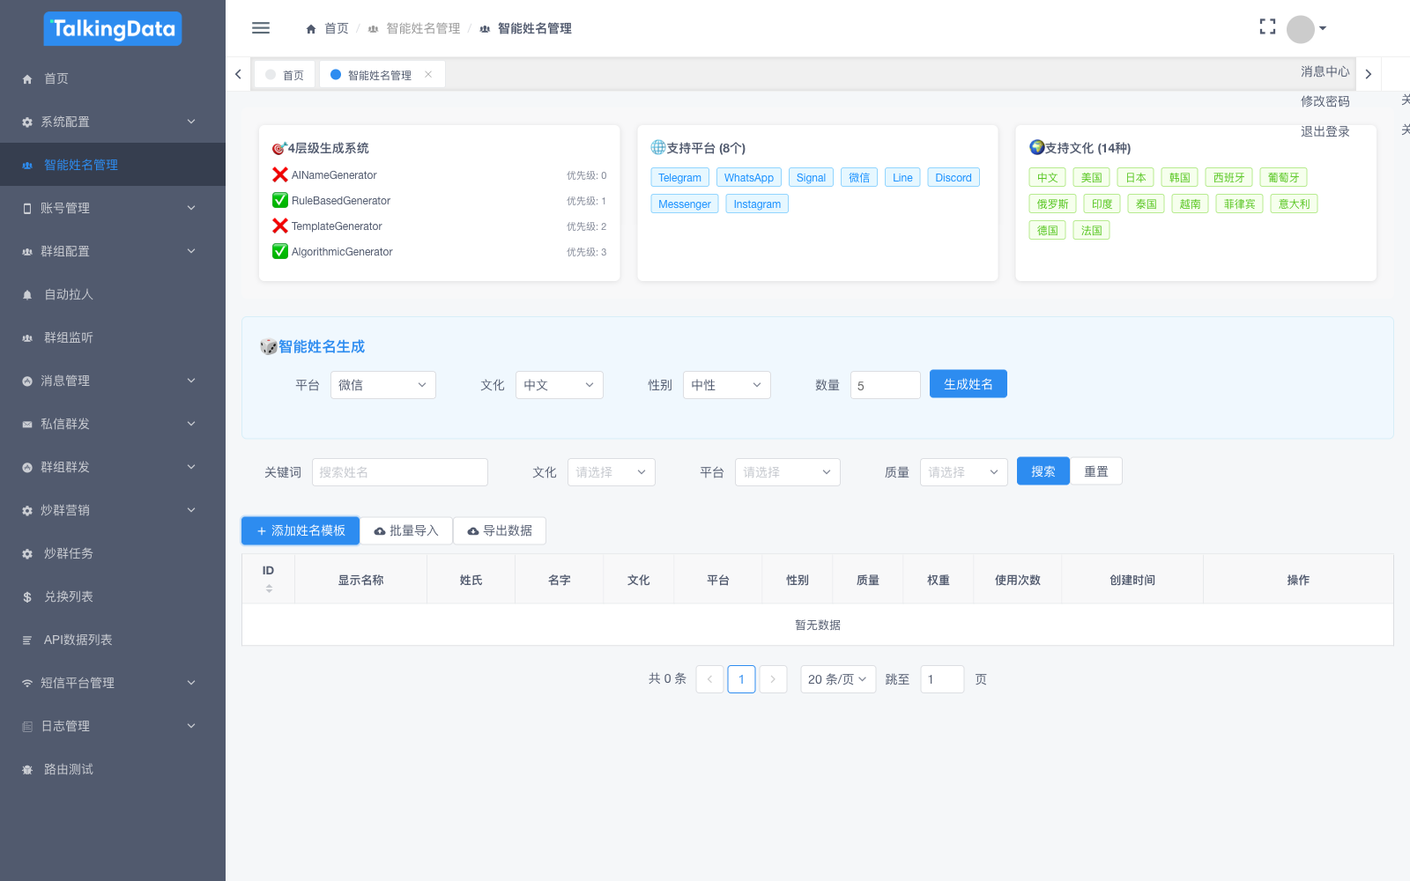The width and height of the screenshot is (1410, 881).
Task: Click the 导出数据 button
Action: tap(500, 530)
